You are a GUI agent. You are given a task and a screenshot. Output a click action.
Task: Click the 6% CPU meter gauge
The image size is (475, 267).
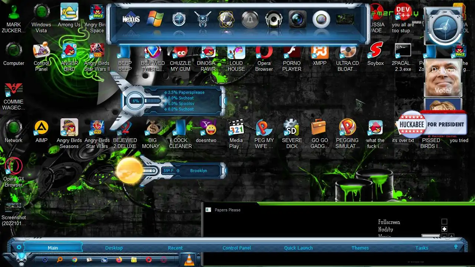(136, 101)
